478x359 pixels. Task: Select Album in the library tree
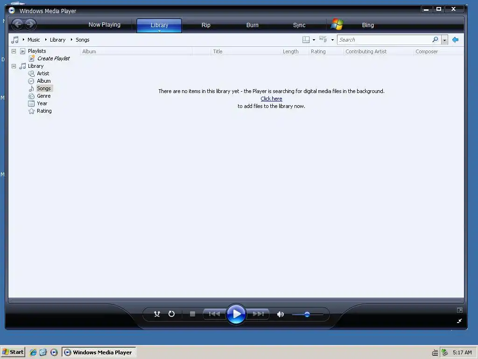click(43, 81)
